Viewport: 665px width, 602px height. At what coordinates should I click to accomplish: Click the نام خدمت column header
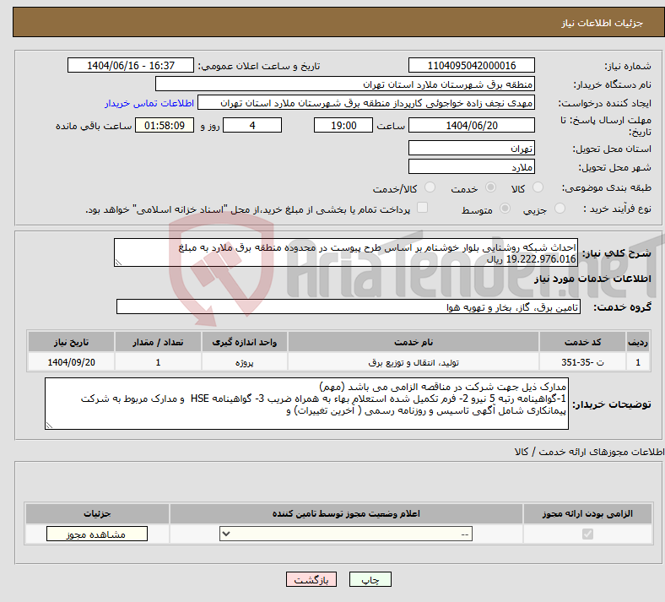pos(414,342)
